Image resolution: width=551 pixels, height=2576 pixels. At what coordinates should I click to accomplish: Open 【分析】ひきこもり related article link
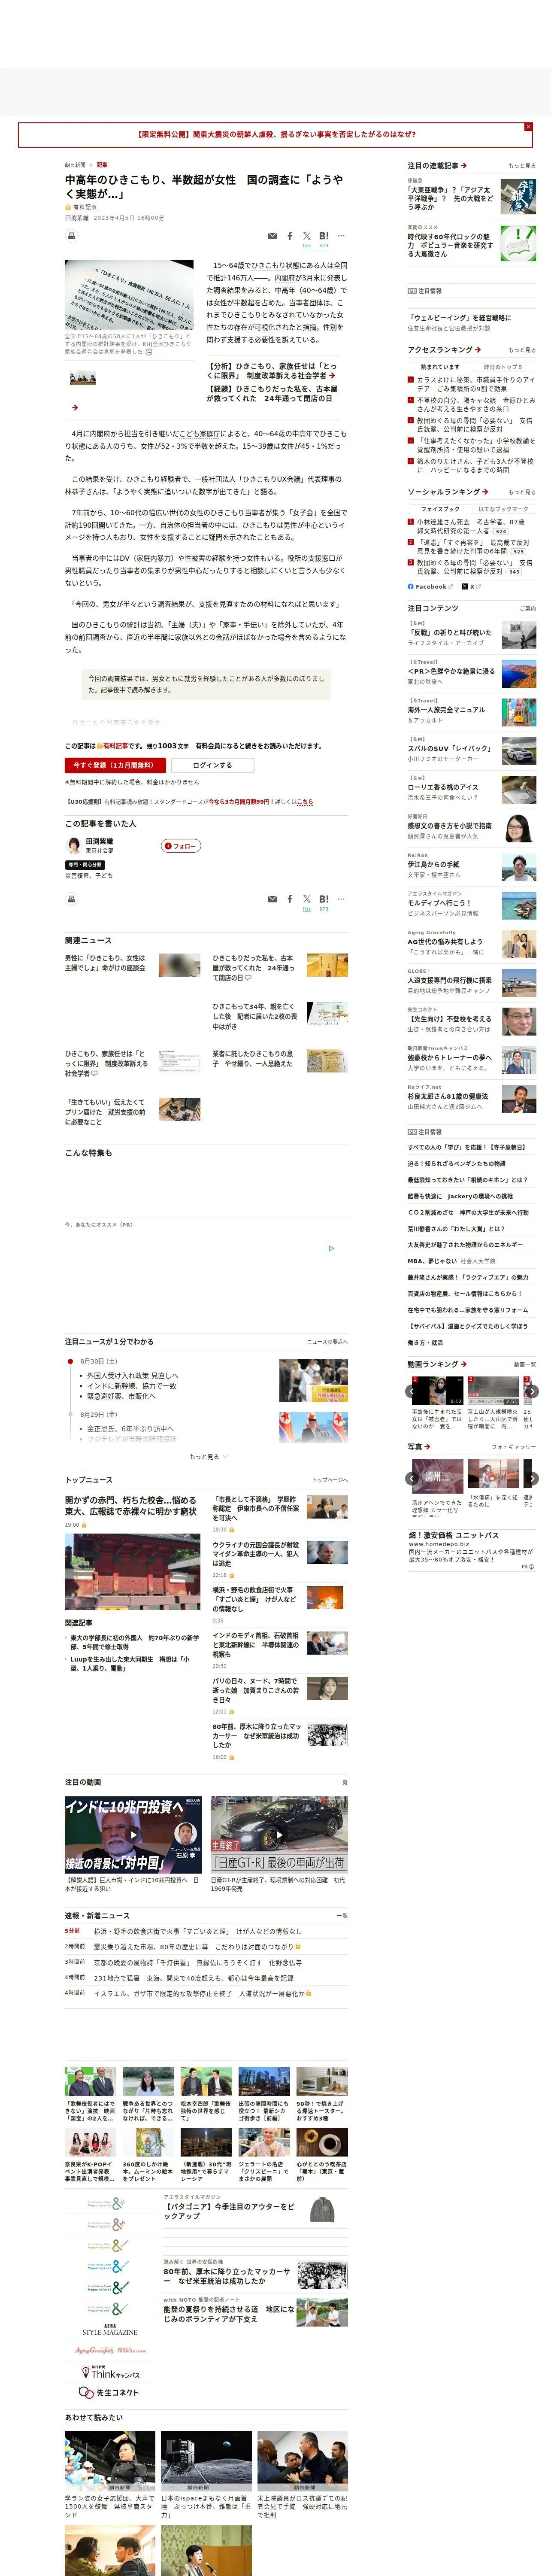[272, 371]
